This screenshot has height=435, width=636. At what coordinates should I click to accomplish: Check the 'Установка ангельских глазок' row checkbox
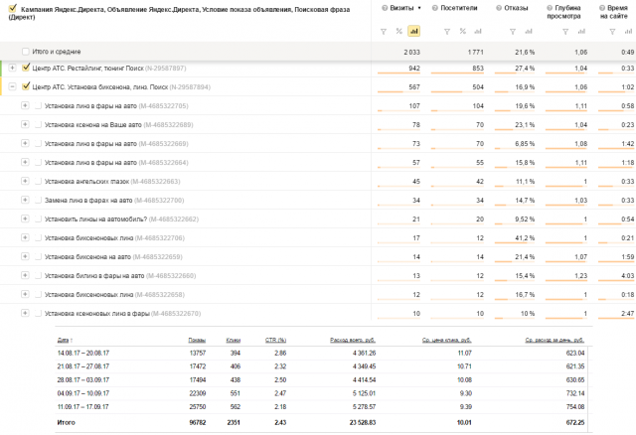(38, 181)
